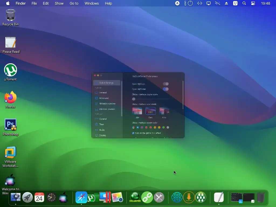This screenshot has width=276, height=207.
Task: Toggle the Open MyDock switch
Action: (x=166, y=84)
